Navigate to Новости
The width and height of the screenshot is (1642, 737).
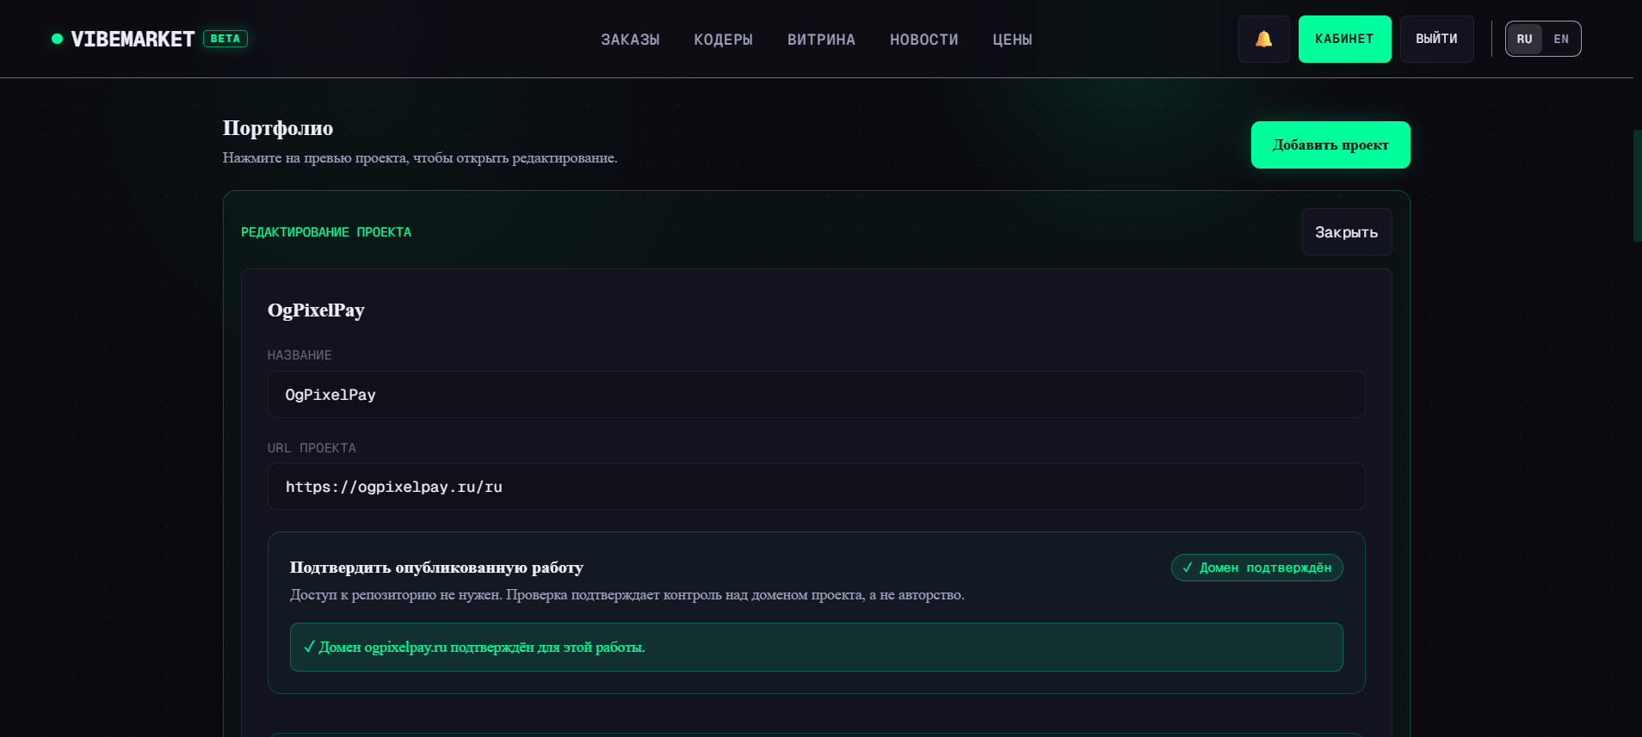[923, 40]
